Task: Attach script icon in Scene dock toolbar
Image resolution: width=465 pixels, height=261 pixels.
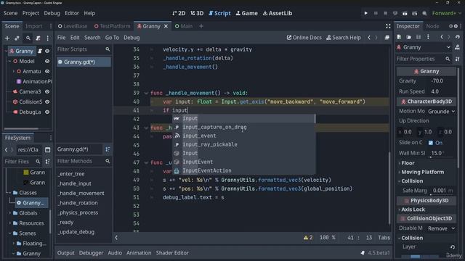Action: click(x=38, y=38)
